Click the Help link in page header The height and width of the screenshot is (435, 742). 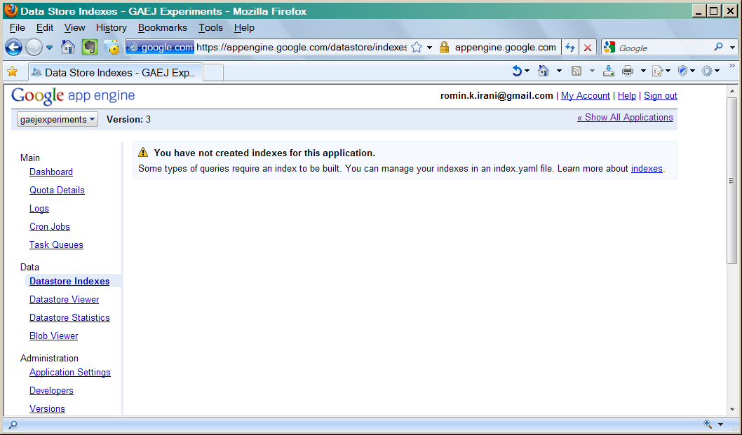[626, 95]
